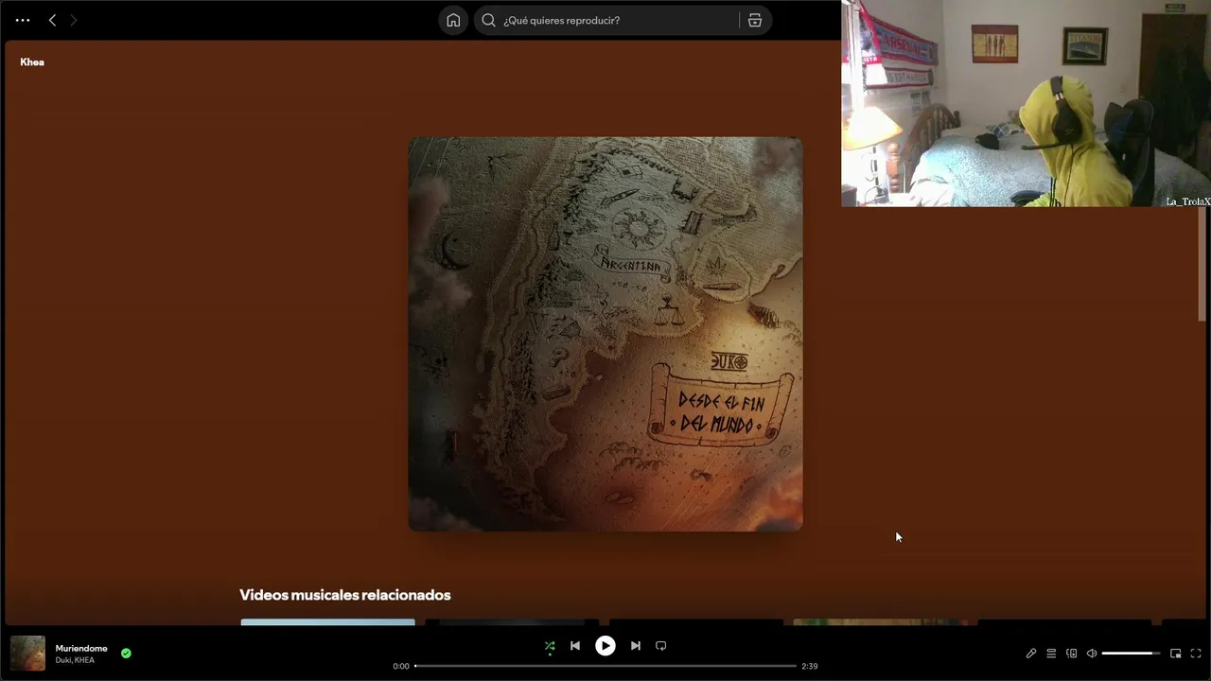Click the search magnifier icon
This screenshot has width=1211, height=681.
click(488, 20)
